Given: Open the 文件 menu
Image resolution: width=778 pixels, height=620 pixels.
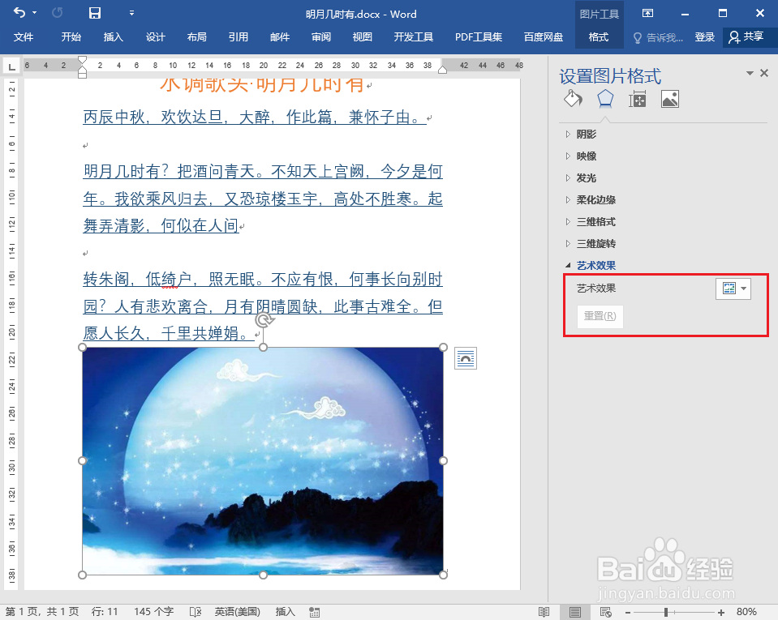Looking at the screenshot, I should point(24,37).
